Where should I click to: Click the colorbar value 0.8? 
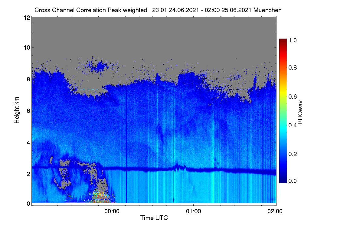293,67
